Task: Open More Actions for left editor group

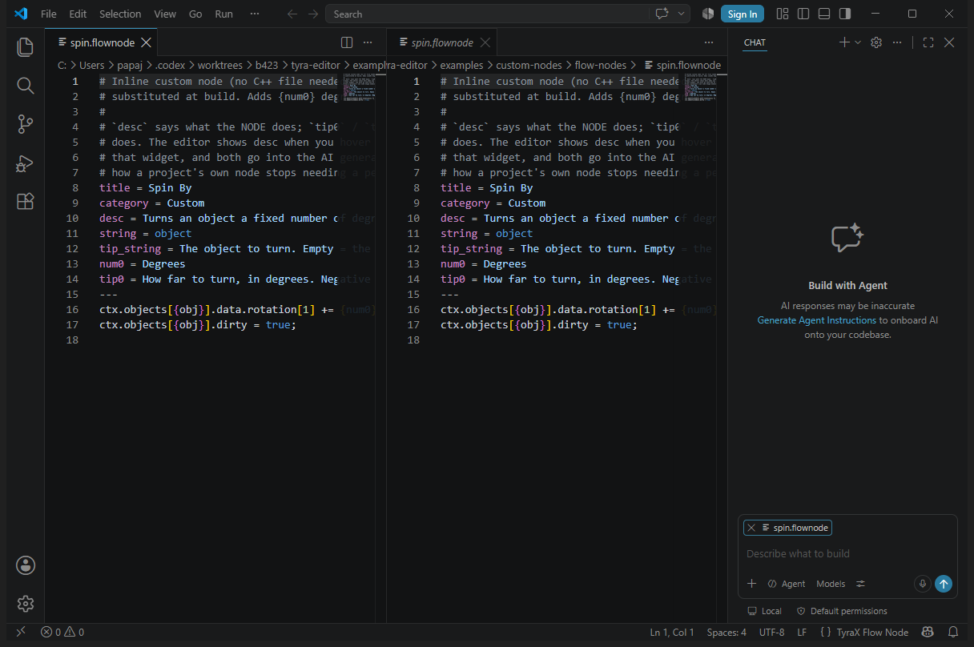Action: tap(368, 42)
